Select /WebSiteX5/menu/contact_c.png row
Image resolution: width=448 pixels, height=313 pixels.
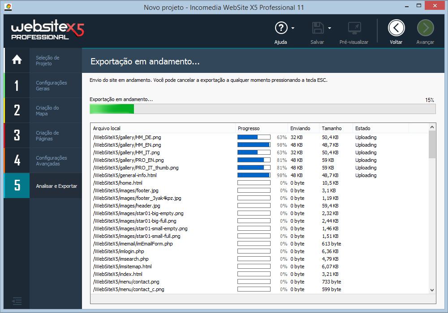259,289
